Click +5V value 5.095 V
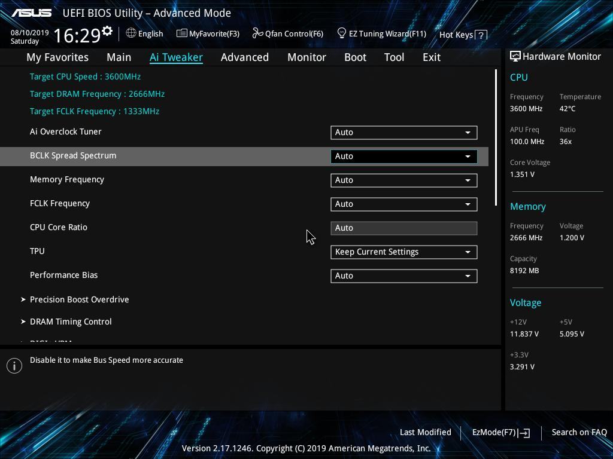The image size is (613, 459). click(x=572, y=334)
